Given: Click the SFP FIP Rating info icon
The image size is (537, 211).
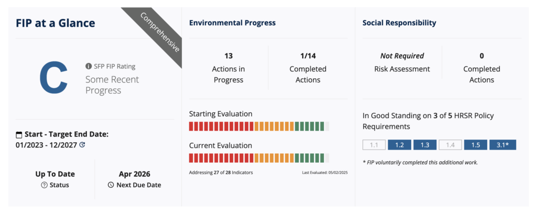Looking at the screenshot, I should point(89,66).
